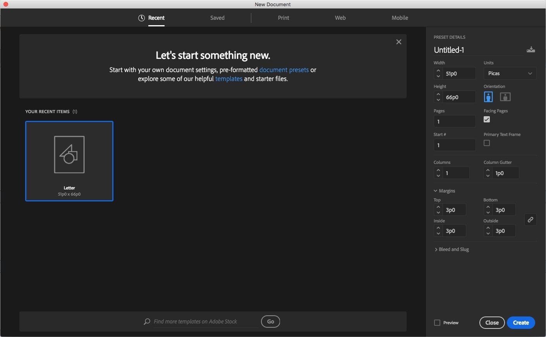The height and width of the screenshot is (337, 546).
Task: Open the Print tab
Action: pos(283,18)
